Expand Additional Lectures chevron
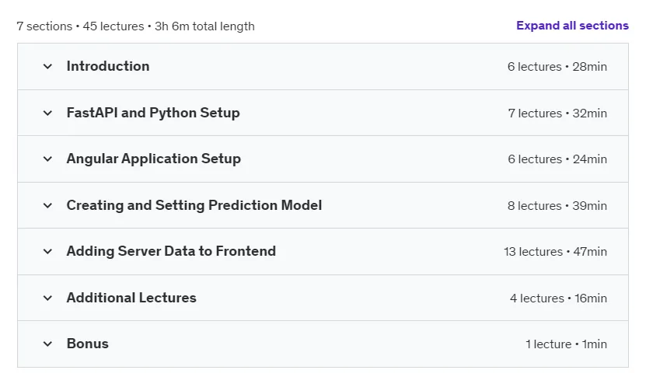646x384 pixels. click(x=47, y=298)
